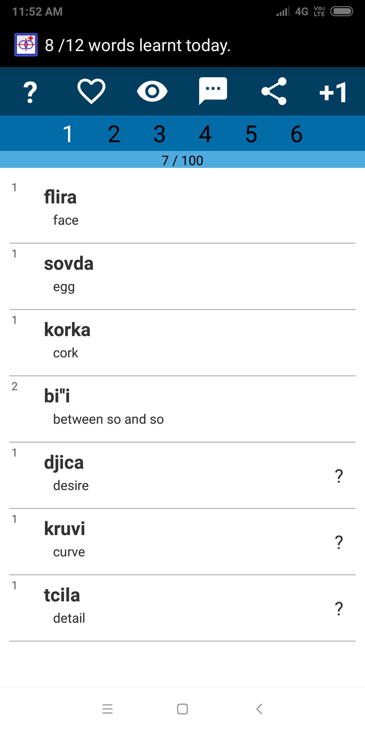Tap the +1 button in toolbar

[333, 92]
